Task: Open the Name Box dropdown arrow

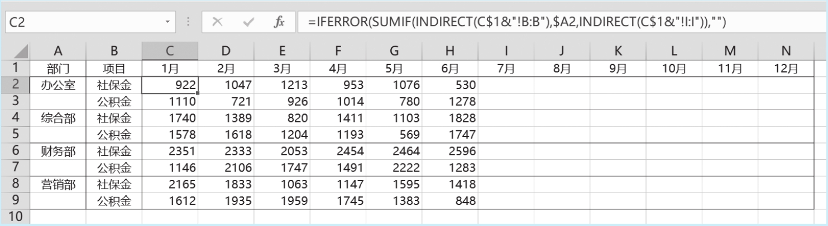Action: pos(168,23)
